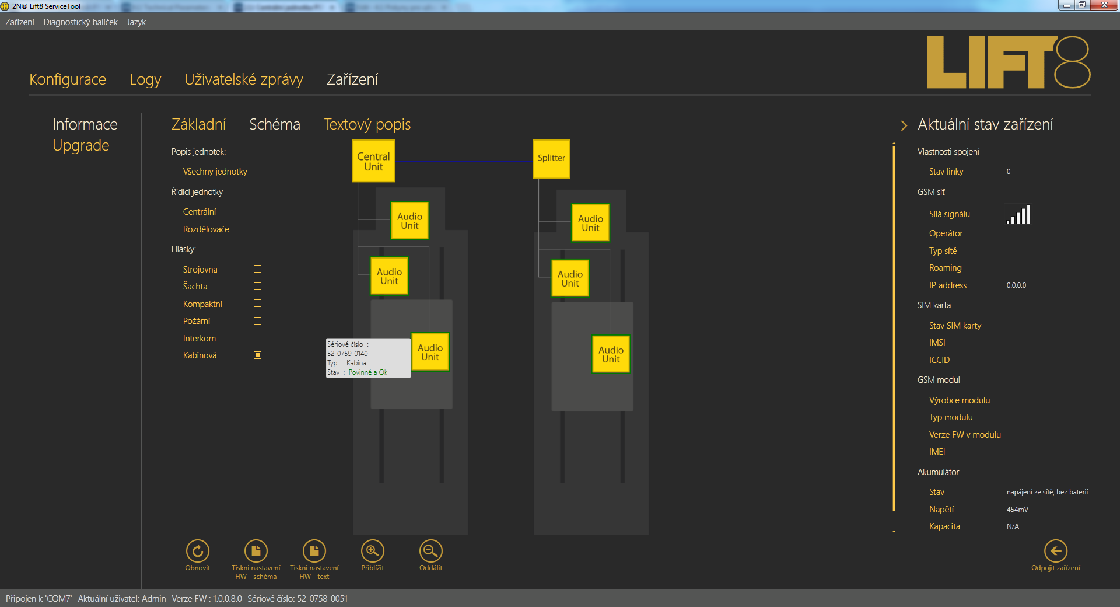This screenshot has height=607, width=1120.
Task: Click the LIFT8 logo
Action: [x=1009, y=62]
